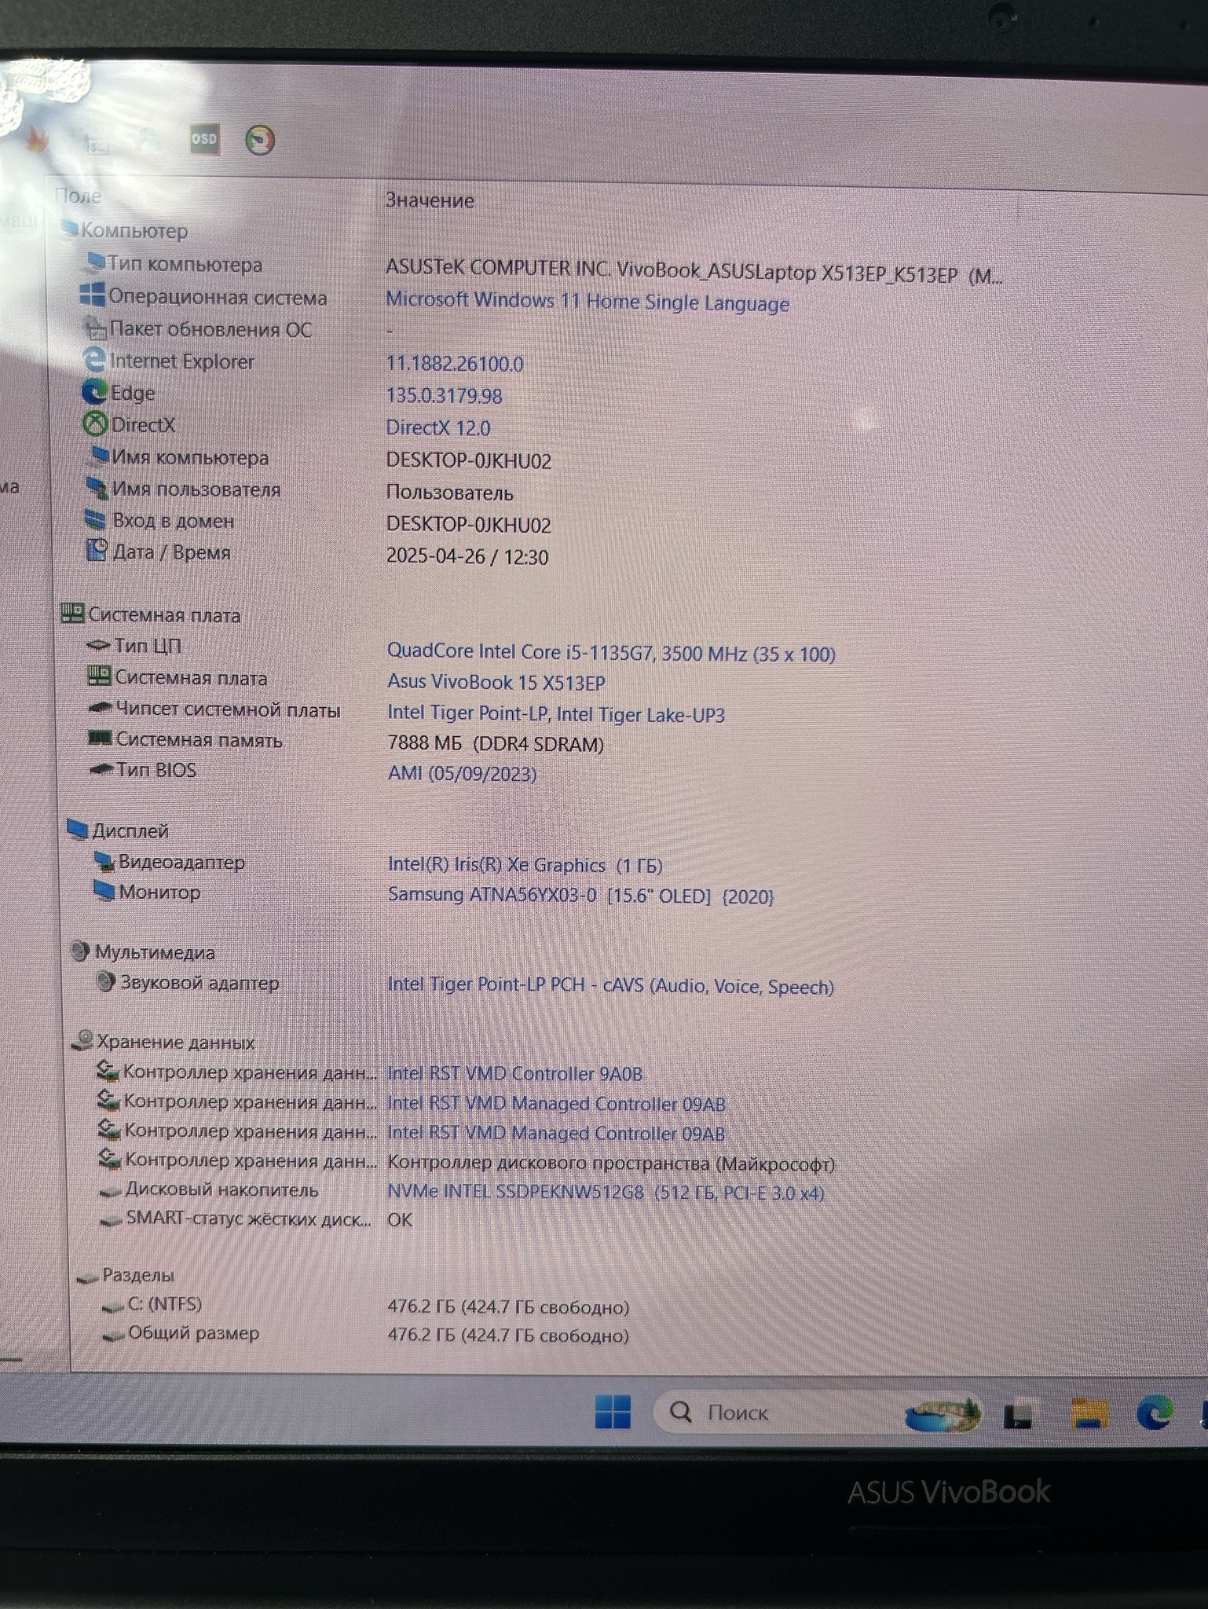Click the Пакет обновления ОС icon
1208x1609 pixels.
95,327
